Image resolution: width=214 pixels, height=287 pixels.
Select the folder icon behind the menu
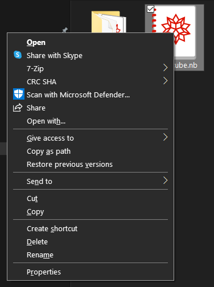click(x=109, y=22)
